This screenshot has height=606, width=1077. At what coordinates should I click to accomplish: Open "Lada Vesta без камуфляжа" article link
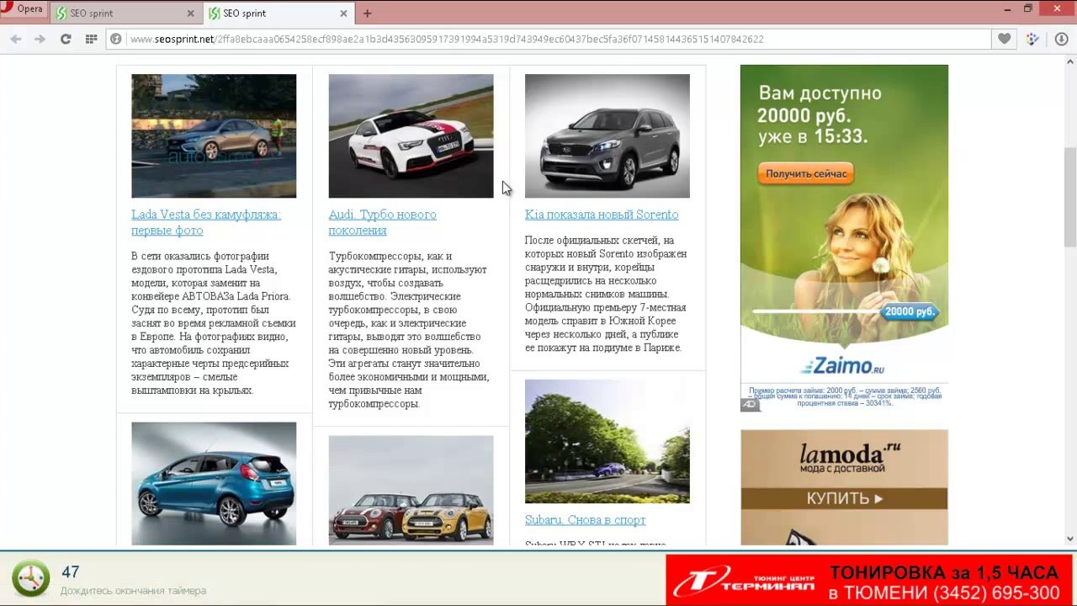pos(206,222)
